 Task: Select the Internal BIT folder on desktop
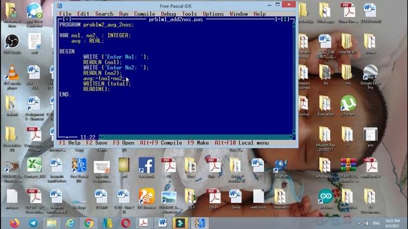(347, 44)
